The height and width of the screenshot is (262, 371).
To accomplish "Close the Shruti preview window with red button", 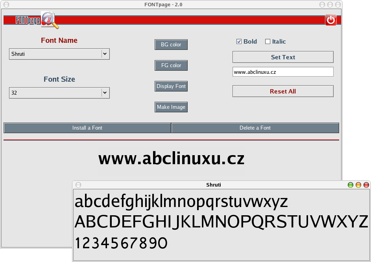I will click(366, 185).
